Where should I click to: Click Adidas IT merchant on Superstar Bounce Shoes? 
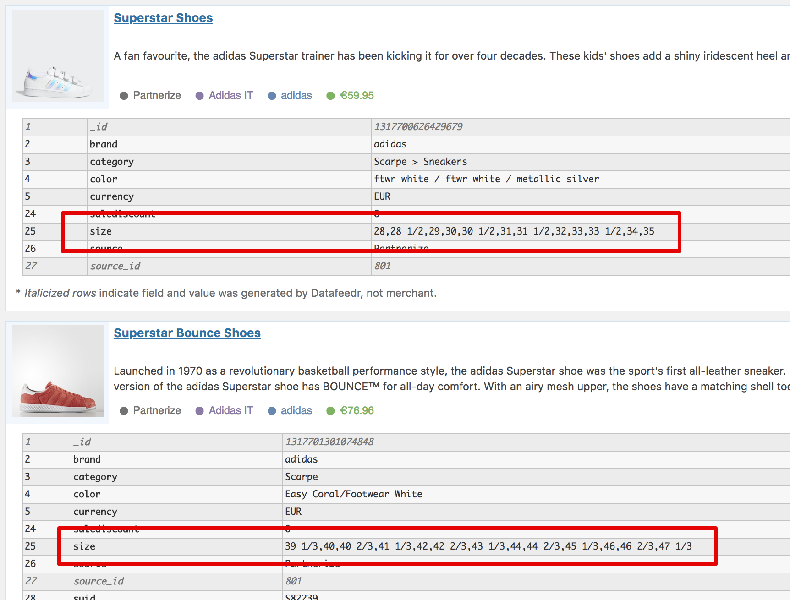click(x=231, y=410)
